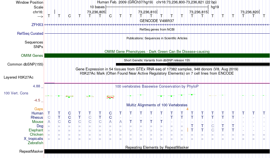270x158 pixels.
Task: Click the 10 bases scale label
Action: tap(97, 7)
